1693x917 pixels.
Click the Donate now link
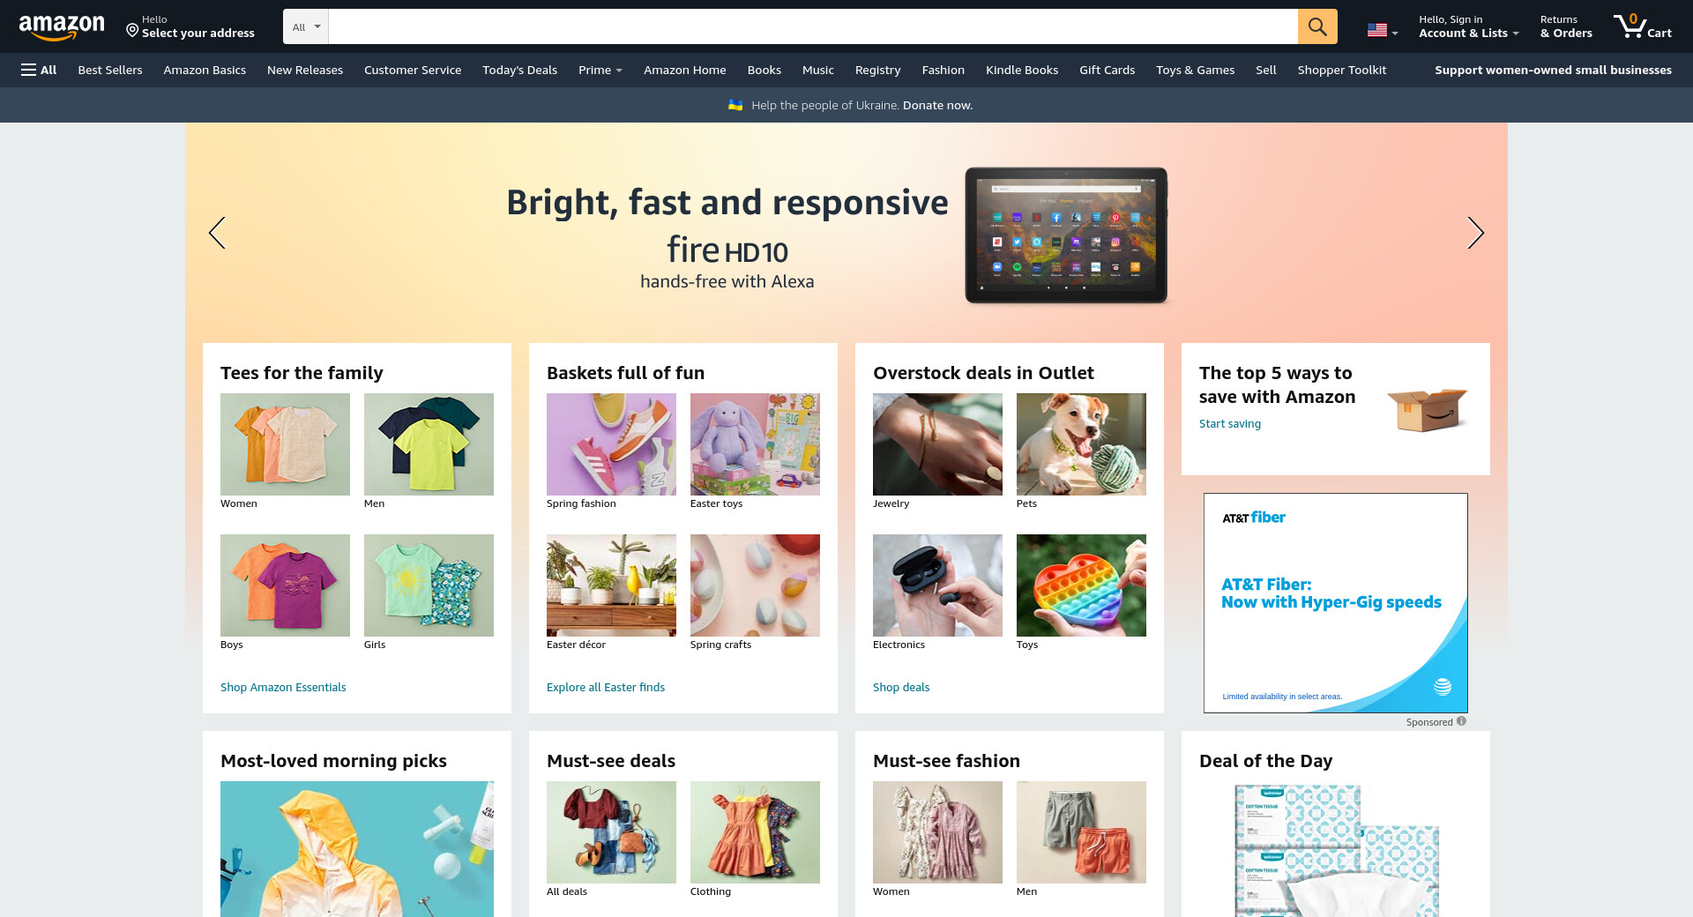(x=937, y=105)
